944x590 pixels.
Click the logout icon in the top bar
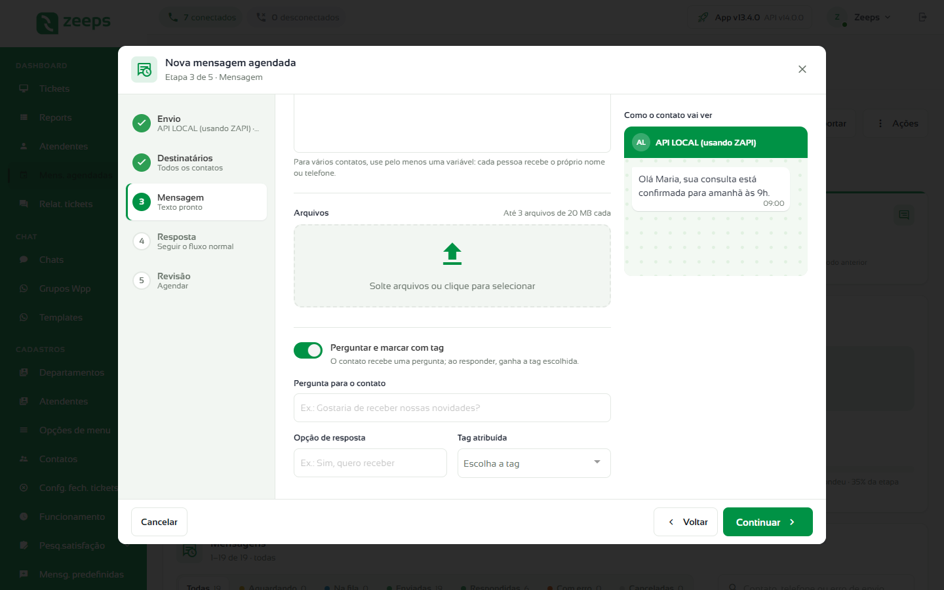pos(923,17)
